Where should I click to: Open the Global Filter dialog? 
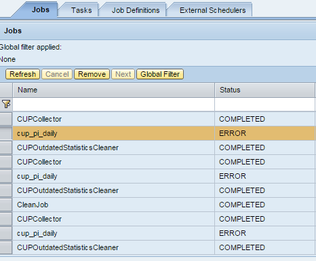tap(160, 74)
